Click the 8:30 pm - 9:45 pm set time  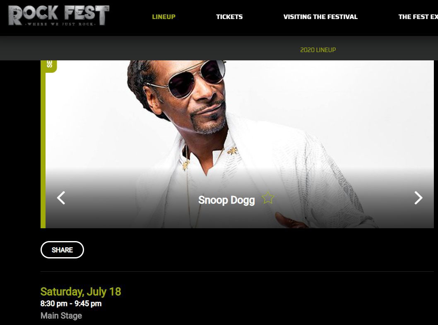(71, 303)
